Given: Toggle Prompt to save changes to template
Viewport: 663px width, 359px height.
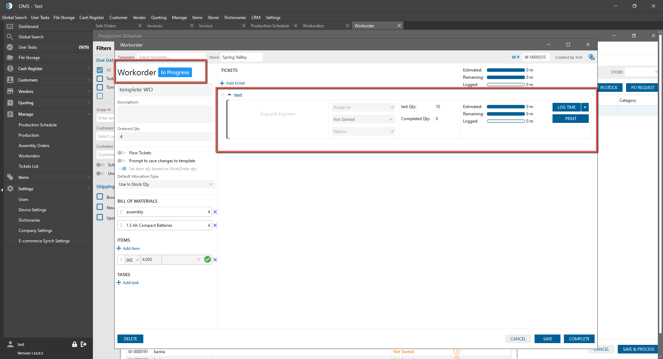Looking at the screenshot, I should click(122, 161).
